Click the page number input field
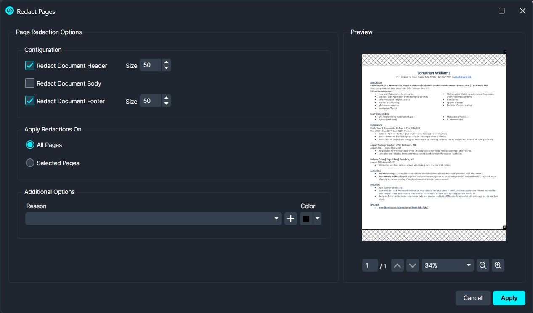This screenshot has width=533, height=313. pyautogui.click(x=369, y=265)
